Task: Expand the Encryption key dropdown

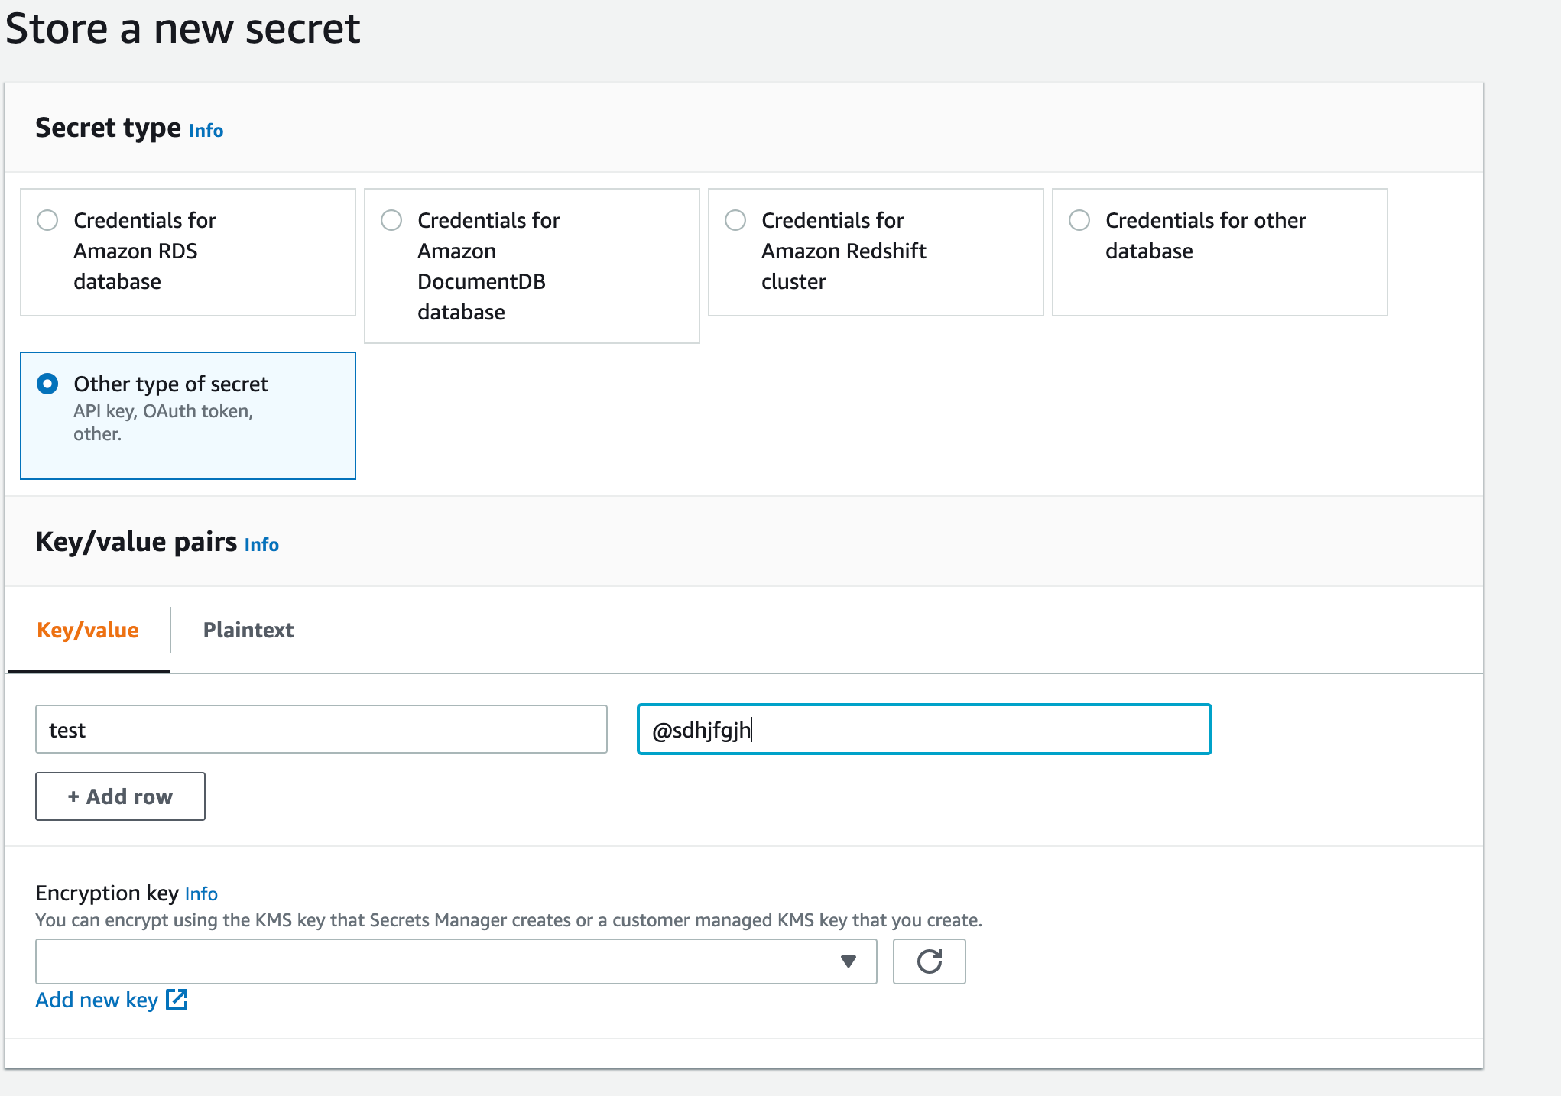Action: pyautogui.click(x=456, y=961)
